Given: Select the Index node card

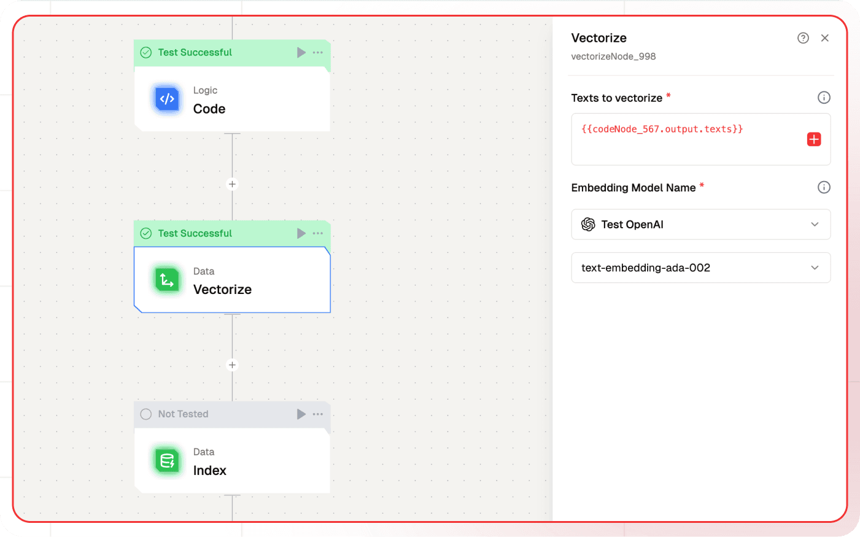Looking at the screenshot, I should click(232, 461).
